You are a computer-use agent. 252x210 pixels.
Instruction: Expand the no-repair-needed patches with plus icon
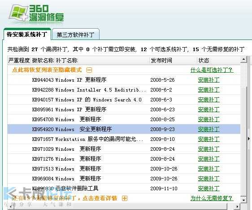point(125,198)
